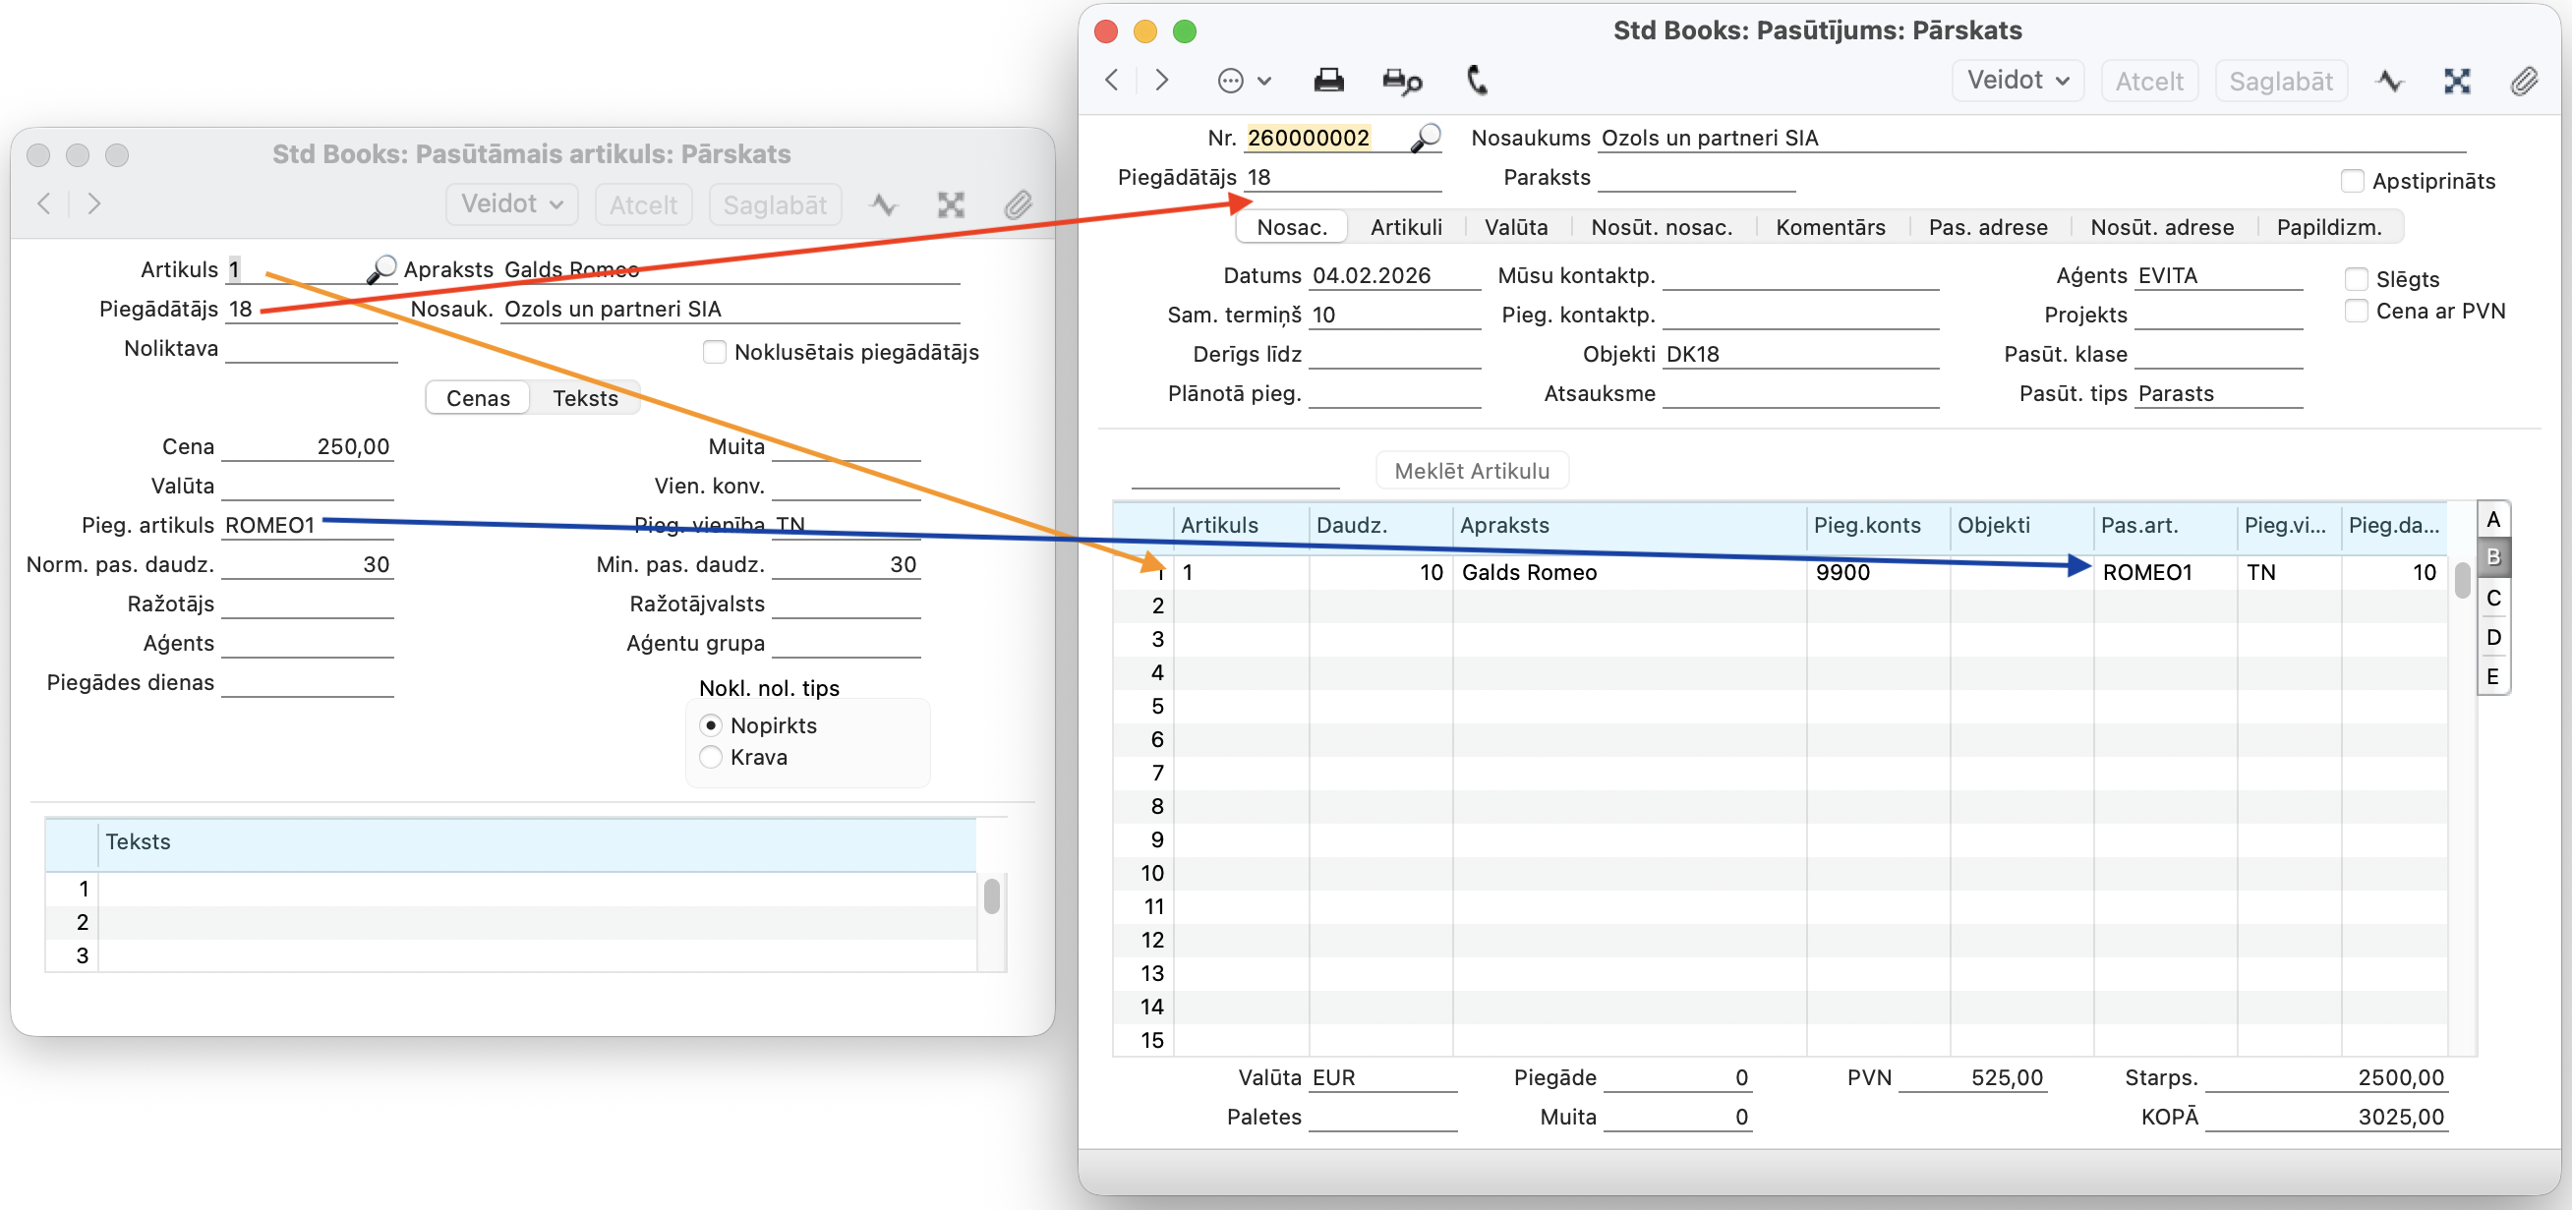
Task: Click the printer icon in order toolbar
Action: [x=1328, y=80]
